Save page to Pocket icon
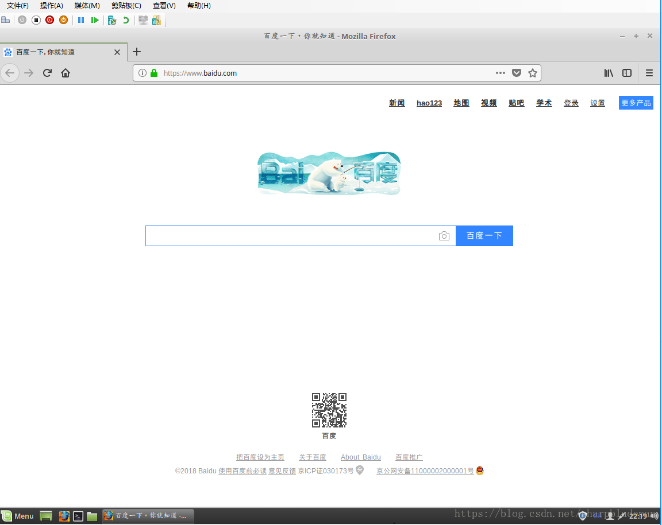 [x=517, y=73]
